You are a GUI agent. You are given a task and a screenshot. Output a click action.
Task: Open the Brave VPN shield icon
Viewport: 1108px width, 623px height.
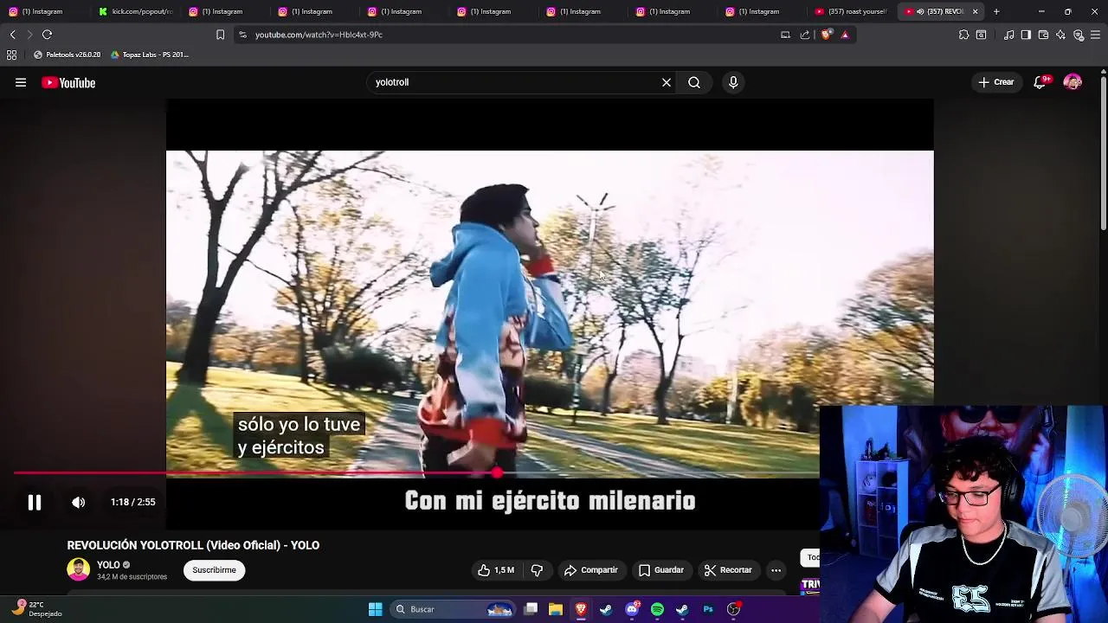tap(1078, 35)
